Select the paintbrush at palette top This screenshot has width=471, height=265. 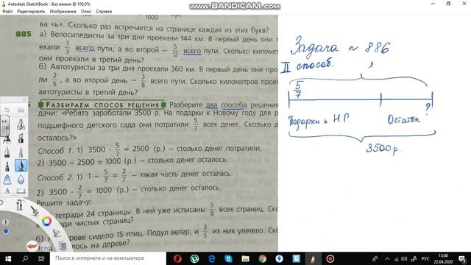click(21, 124)
